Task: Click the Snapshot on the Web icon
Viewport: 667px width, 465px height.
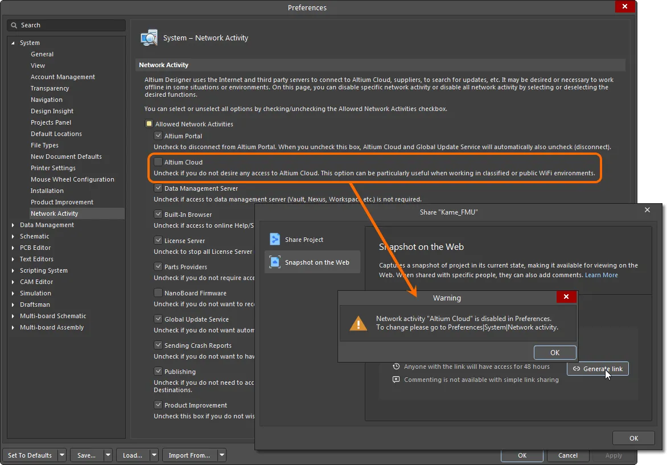Action: point(275,262)
